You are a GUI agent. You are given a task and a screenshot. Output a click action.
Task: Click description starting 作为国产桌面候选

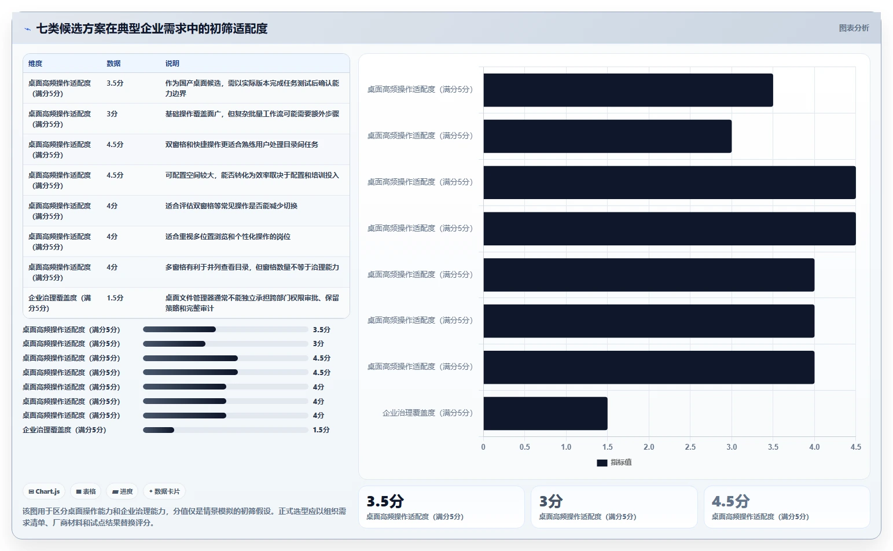252,88
